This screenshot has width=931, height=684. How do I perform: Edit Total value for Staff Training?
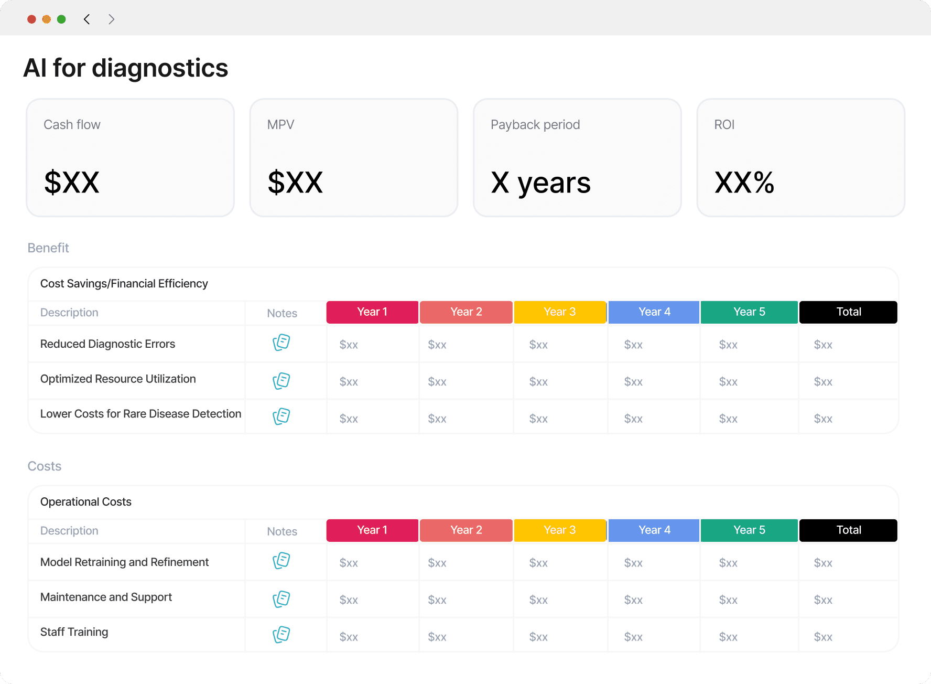coord(823,637)
